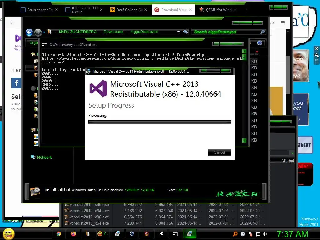Click the Size value 1.61 KB

pyautogui.click(x=182, y=190)
